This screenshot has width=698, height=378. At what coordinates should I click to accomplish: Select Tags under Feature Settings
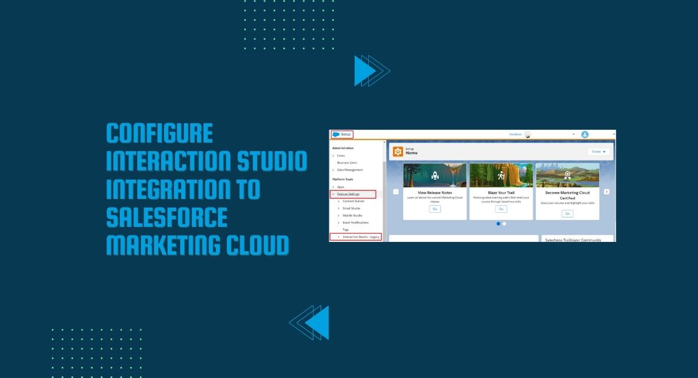346,230
